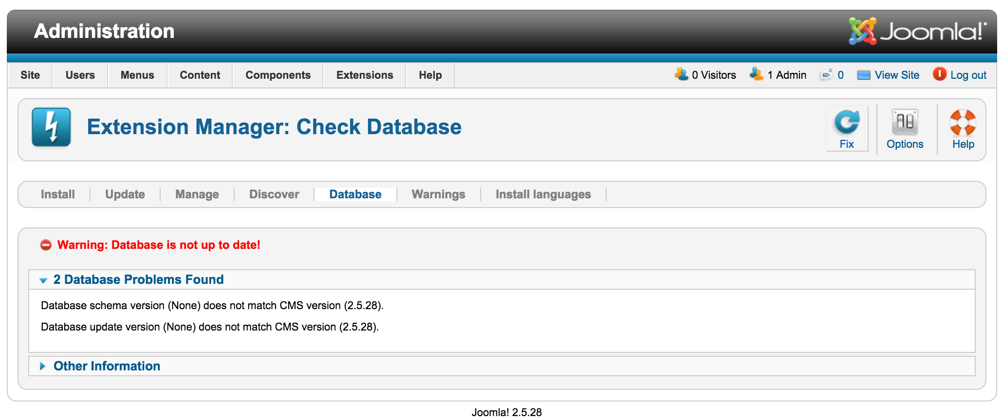Open the Extensions menu

point(364,75)
